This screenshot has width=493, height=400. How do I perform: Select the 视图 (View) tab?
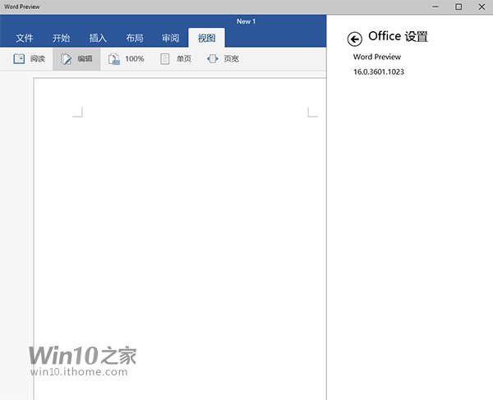pyautogui.click(x=206, y=38)
